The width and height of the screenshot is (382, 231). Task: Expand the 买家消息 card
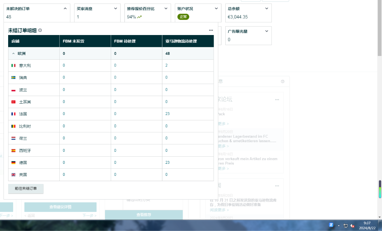tap(115, 8)
